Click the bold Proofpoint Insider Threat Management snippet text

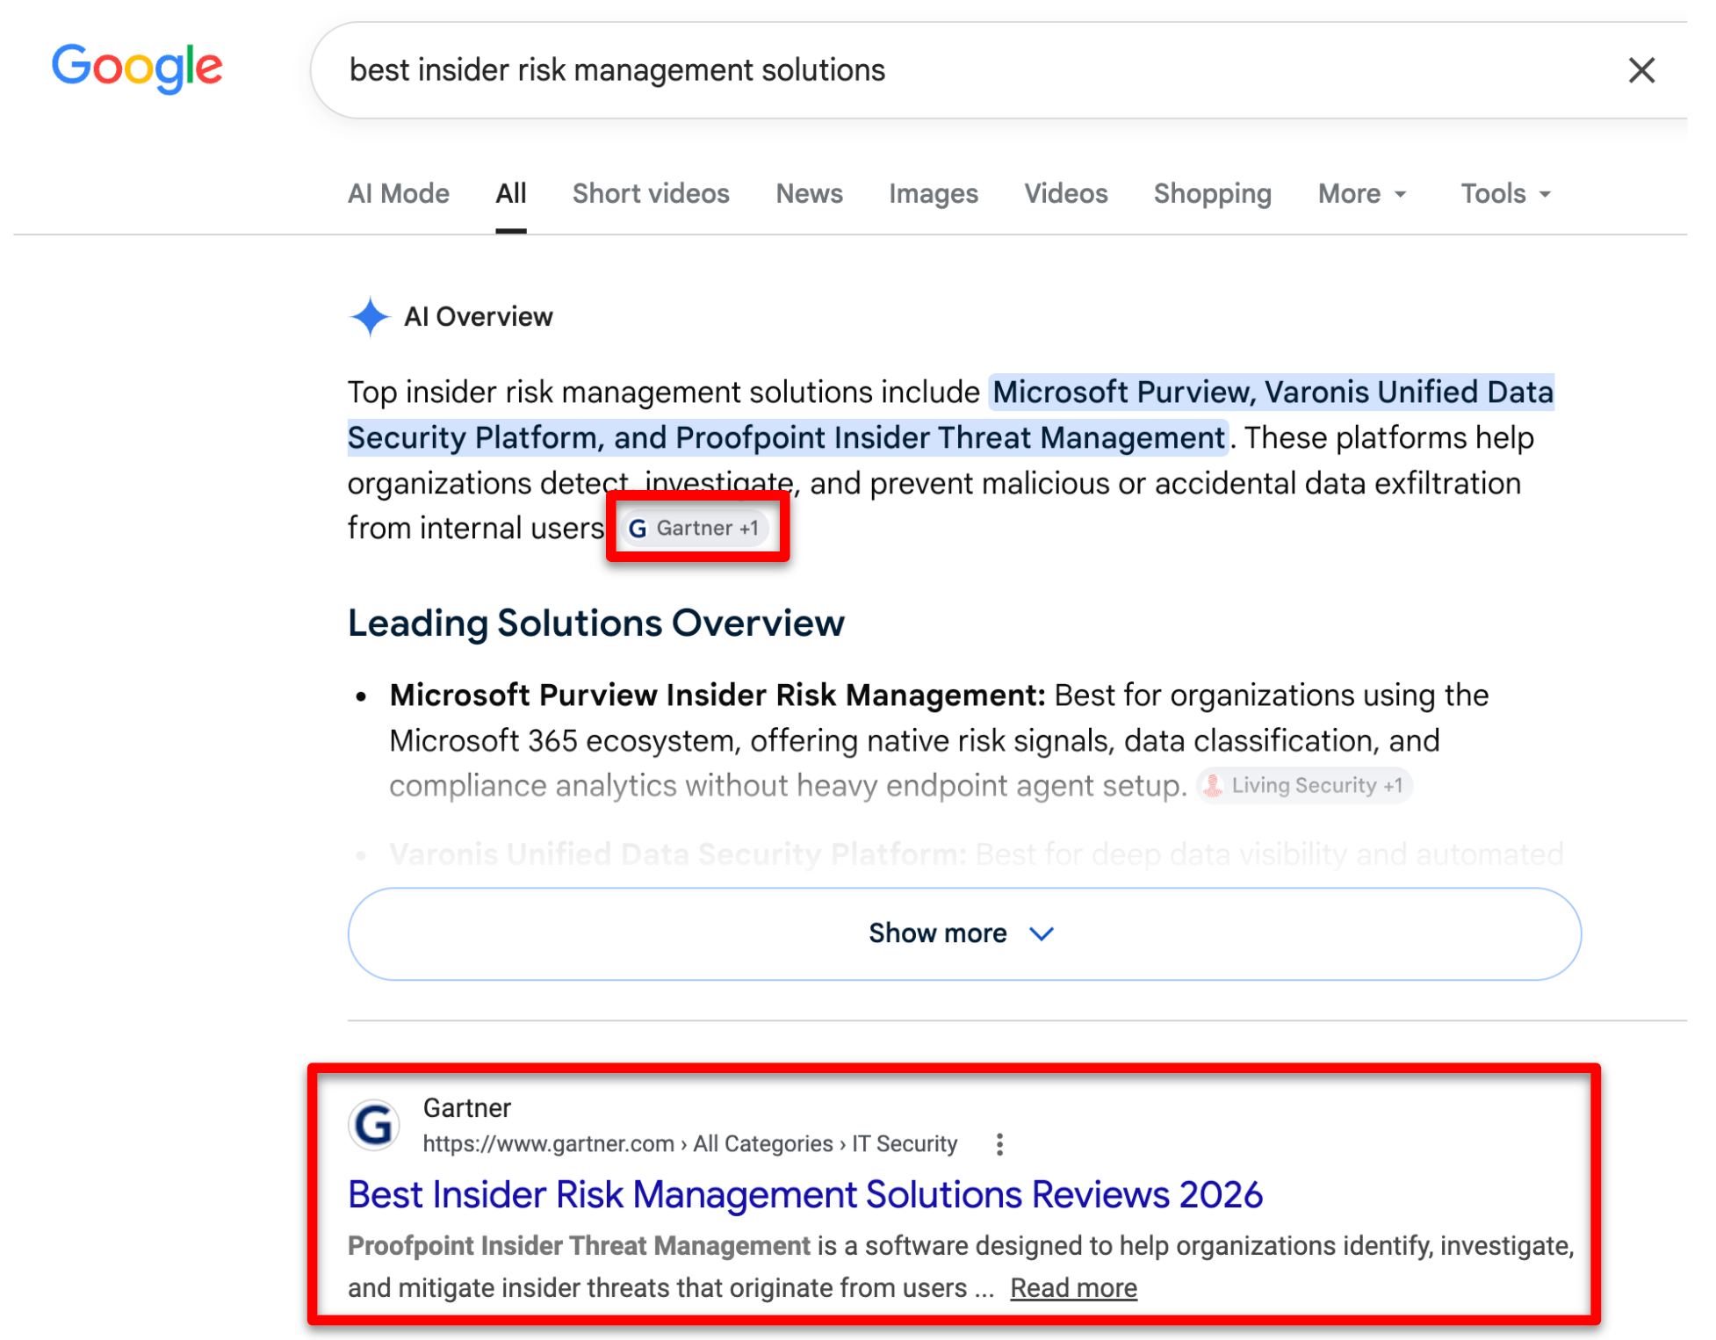[579, 1245]
